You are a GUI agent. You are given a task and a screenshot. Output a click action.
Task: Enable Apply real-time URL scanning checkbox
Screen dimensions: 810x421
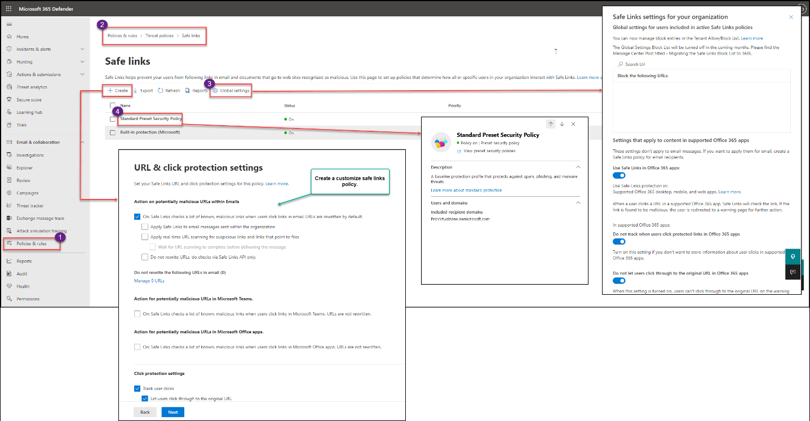(x=145, y=237)
